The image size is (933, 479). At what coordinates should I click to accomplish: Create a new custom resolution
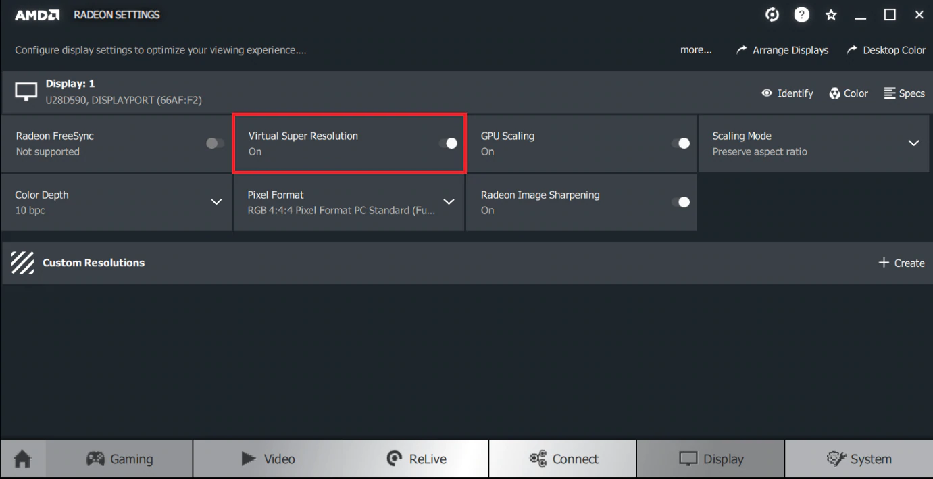point(901,263)
